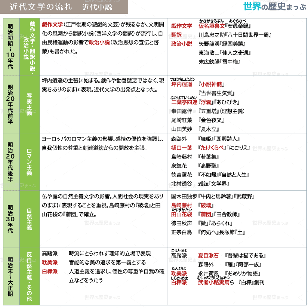Click 泉鏡花 author name

tap(179, 166)
